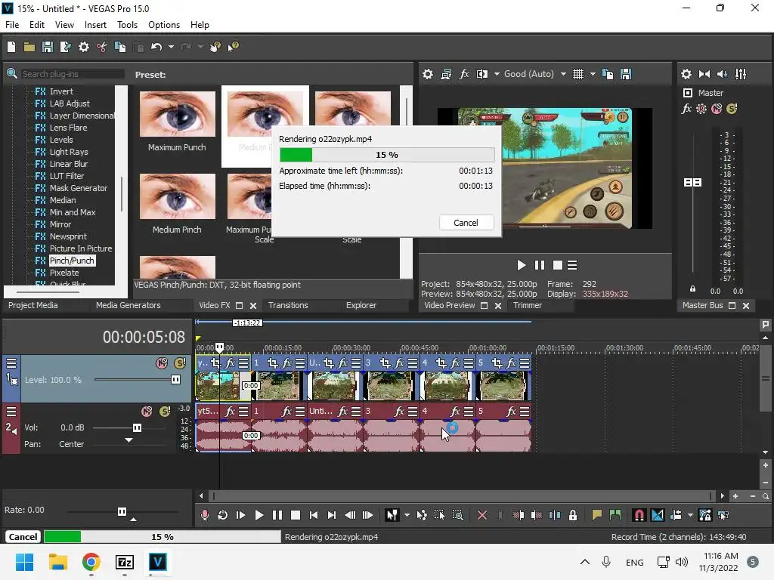
Task: Open File menu
Action: point(12,25)
